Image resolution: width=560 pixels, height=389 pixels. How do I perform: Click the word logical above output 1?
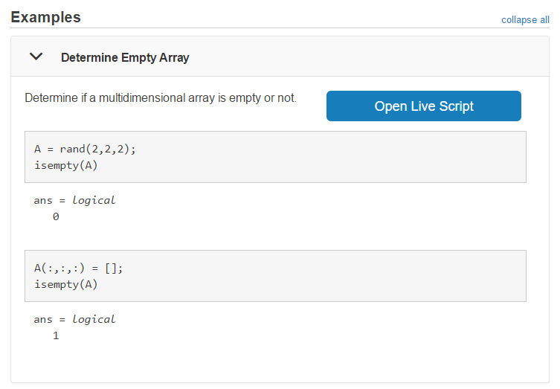point(94,320)
